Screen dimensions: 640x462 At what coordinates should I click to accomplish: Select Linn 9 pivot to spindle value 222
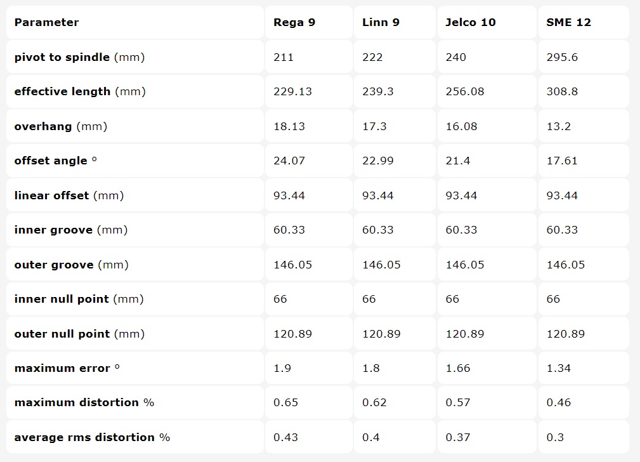372,57
